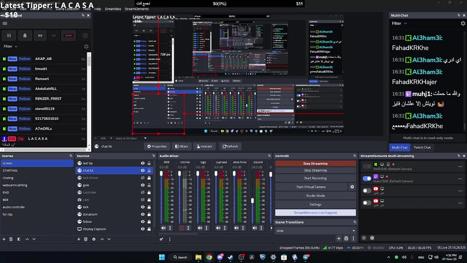The height and width of the screenshot is (263, 467).
Task: Show hidden system tray icons chevron
Action: point(389,257)
